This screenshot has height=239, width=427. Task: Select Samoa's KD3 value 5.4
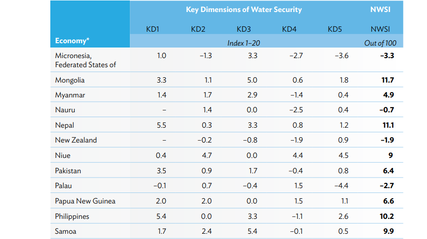coord(252,232)
